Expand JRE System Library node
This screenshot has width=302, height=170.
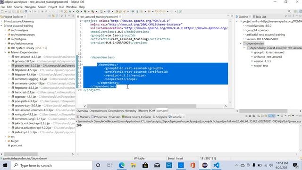(5, 48)
